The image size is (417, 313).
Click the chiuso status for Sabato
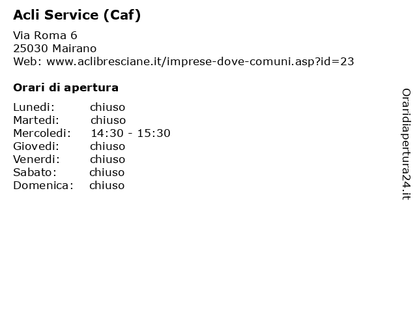pyautogui.click(x=107, y=172)
